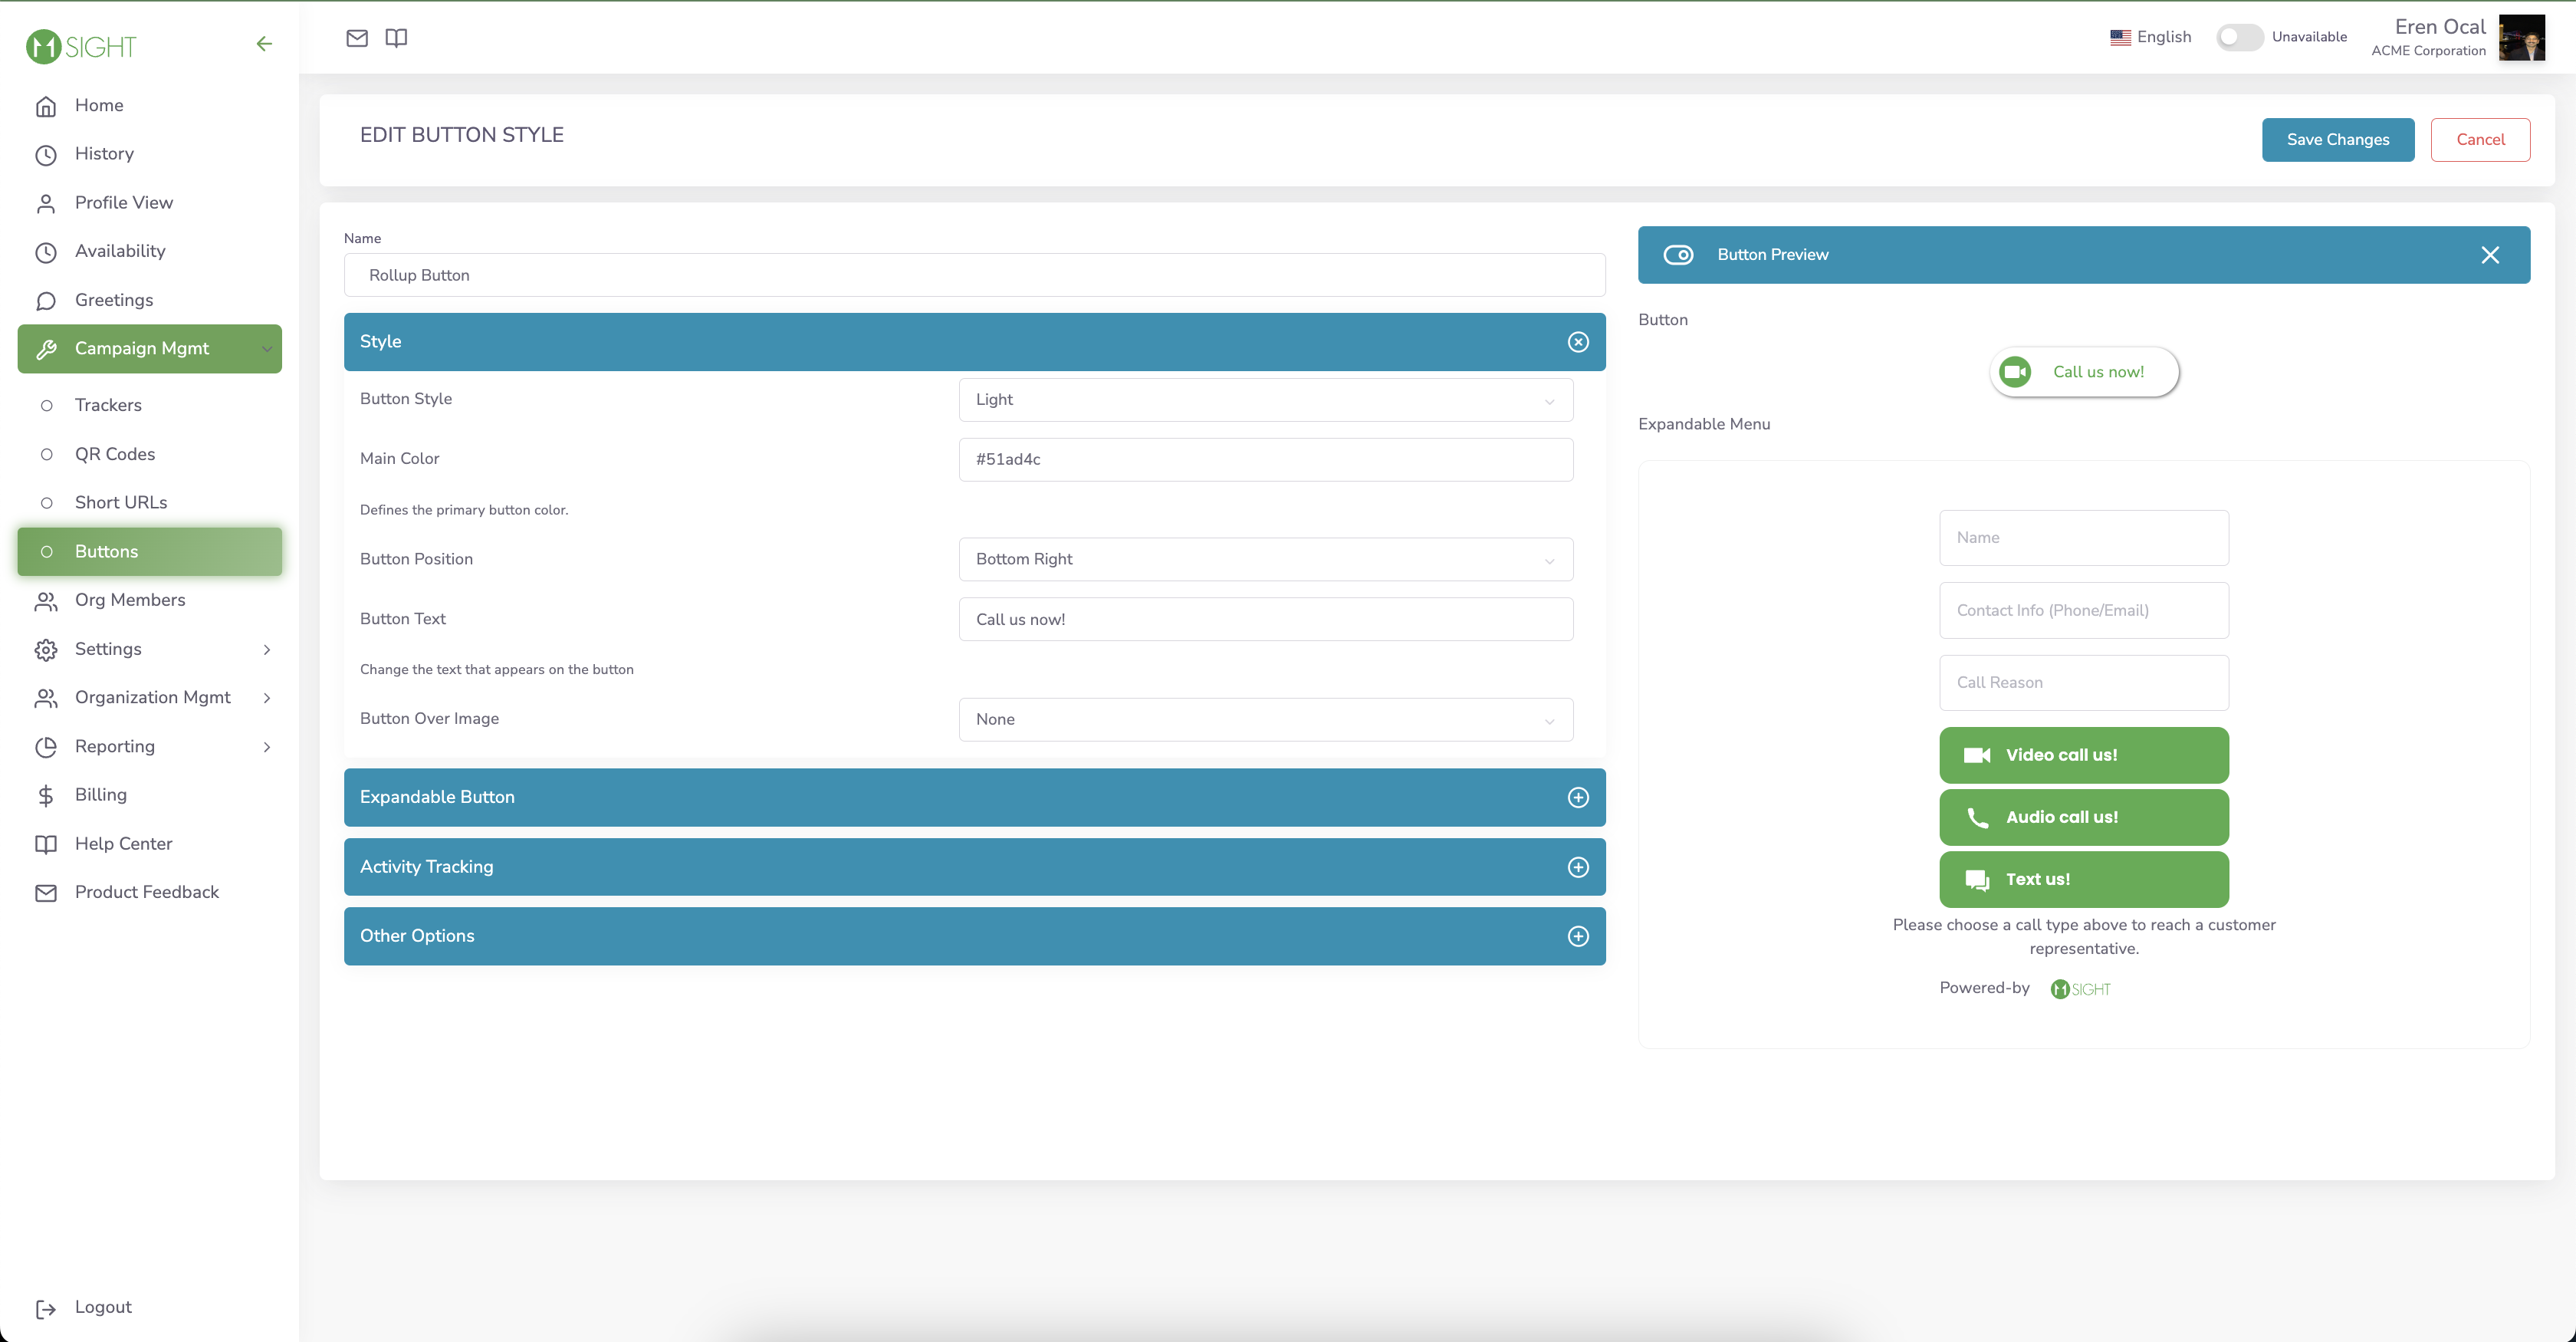This screenshot has height=1342, width=2576.
Task: Click the Home house icon
Action: click(x=46, y=106)
